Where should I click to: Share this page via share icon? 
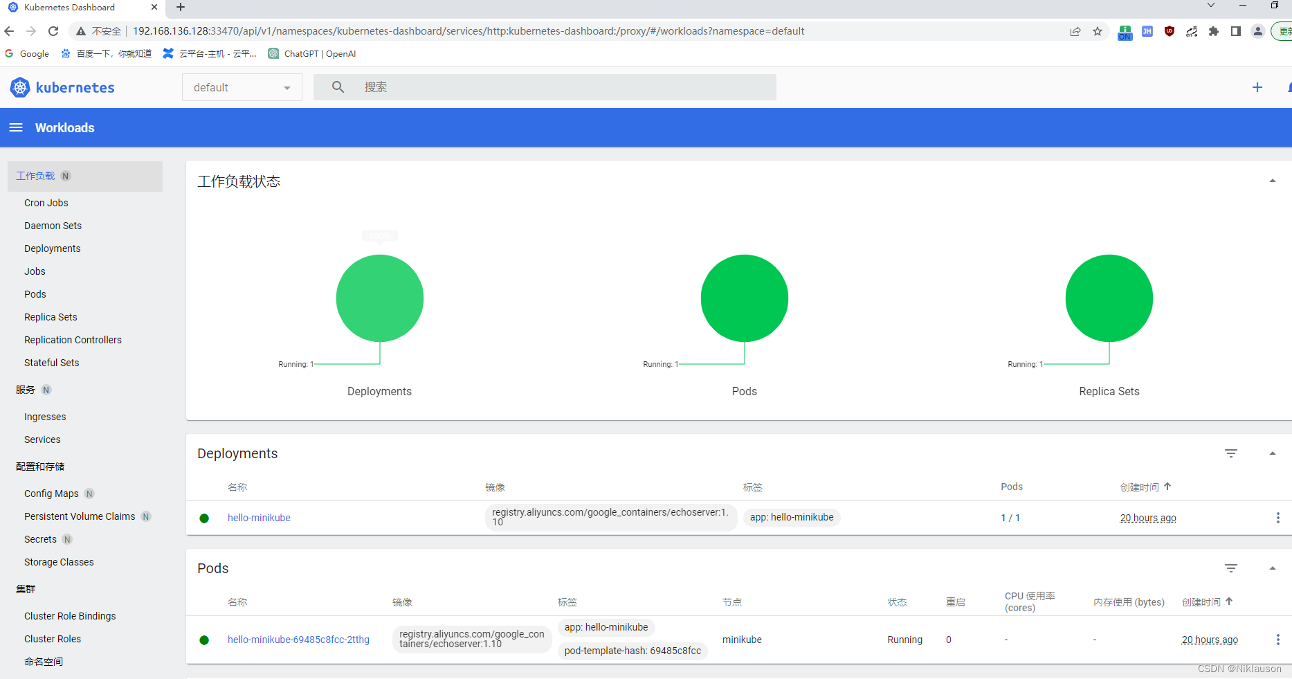pos(1075,31)
